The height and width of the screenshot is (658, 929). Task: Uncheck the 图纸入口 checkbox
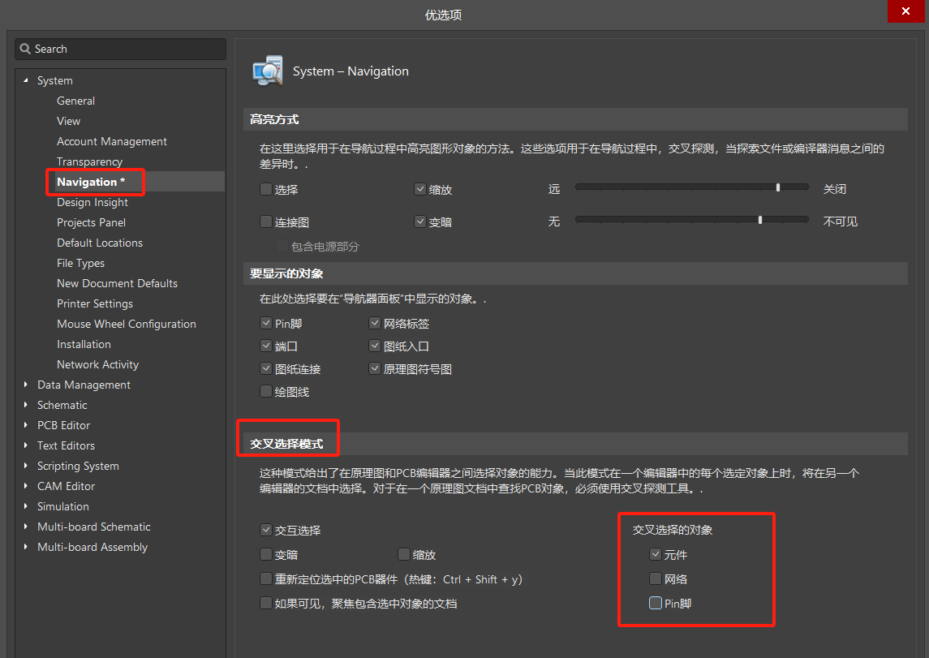(375, 346)
